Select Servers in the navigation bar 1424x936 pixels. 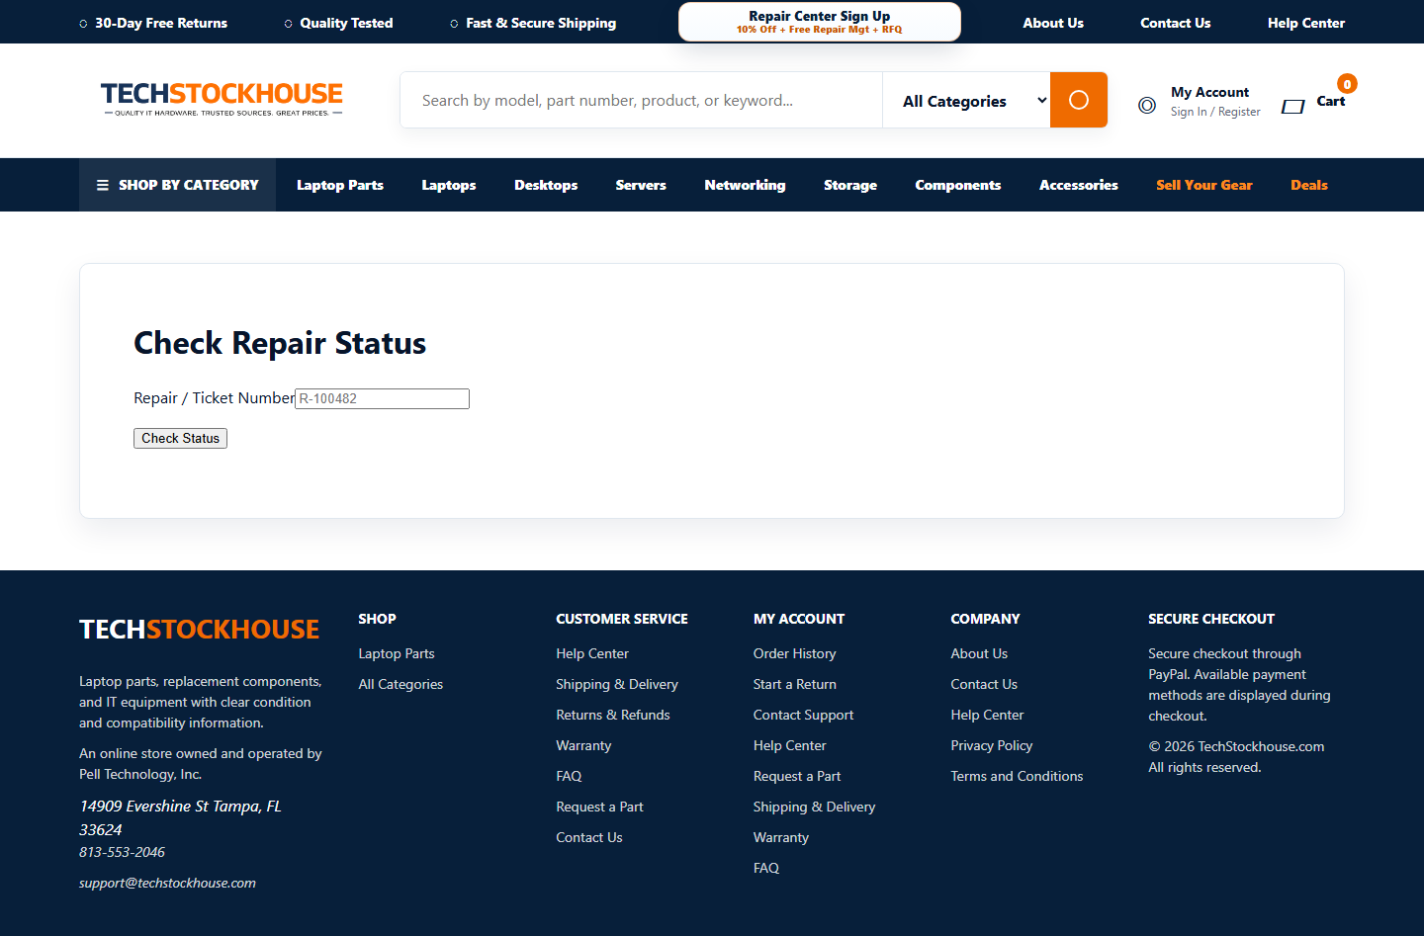[x=641, y=185]
